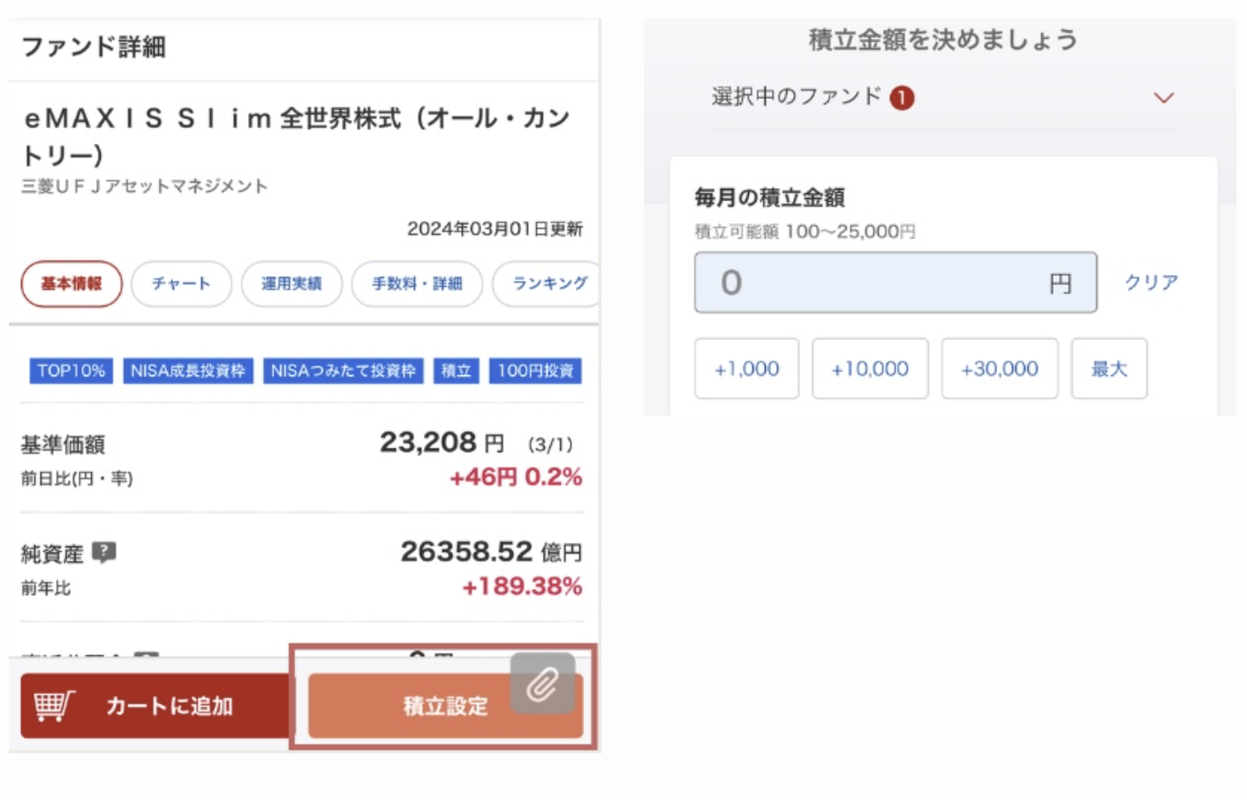Click the question mark icon beside 純資産
Screen dimensions: 1247x800
coord(104,553)
